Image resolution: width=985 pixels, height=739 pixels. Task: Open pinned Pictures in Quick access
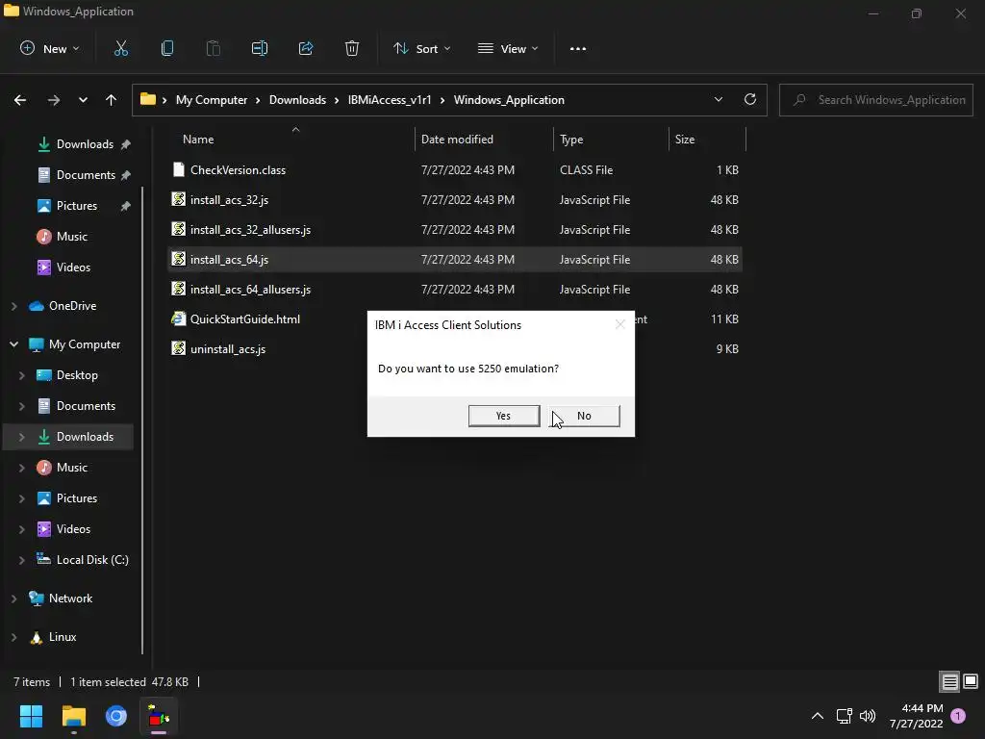pyautogui.click(x=77, y=206)
